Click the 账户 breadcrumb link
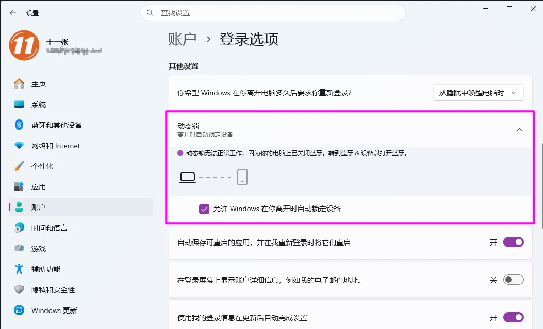543x329 pixels. pos(182,39)
